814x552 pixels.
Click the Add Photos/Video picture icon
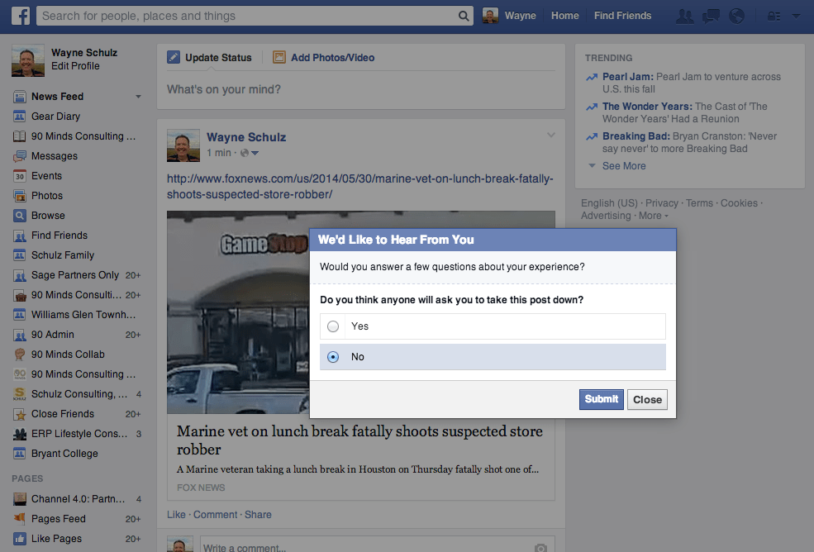(279, 57)
